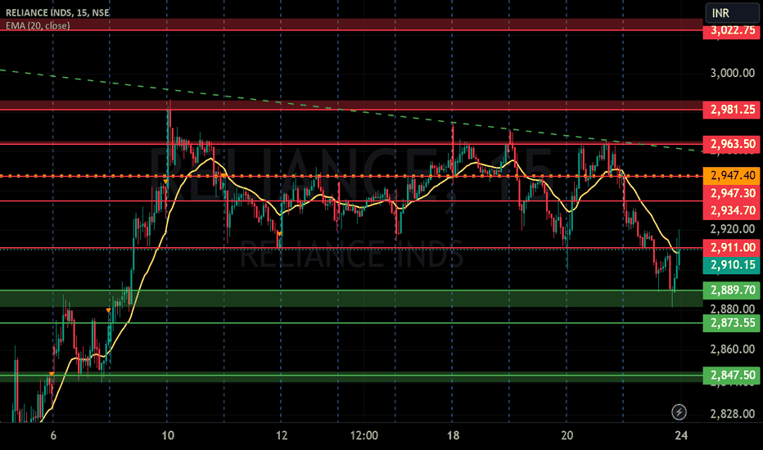The image size is (763, 450).
Task: Click the 2,860.00 price scale value
Action: (733, 349)
